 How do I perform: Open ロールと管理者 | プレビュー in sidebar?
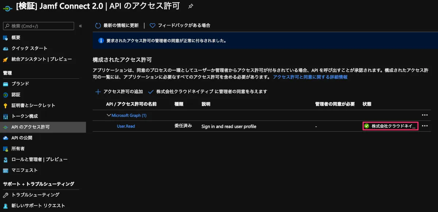39,160
